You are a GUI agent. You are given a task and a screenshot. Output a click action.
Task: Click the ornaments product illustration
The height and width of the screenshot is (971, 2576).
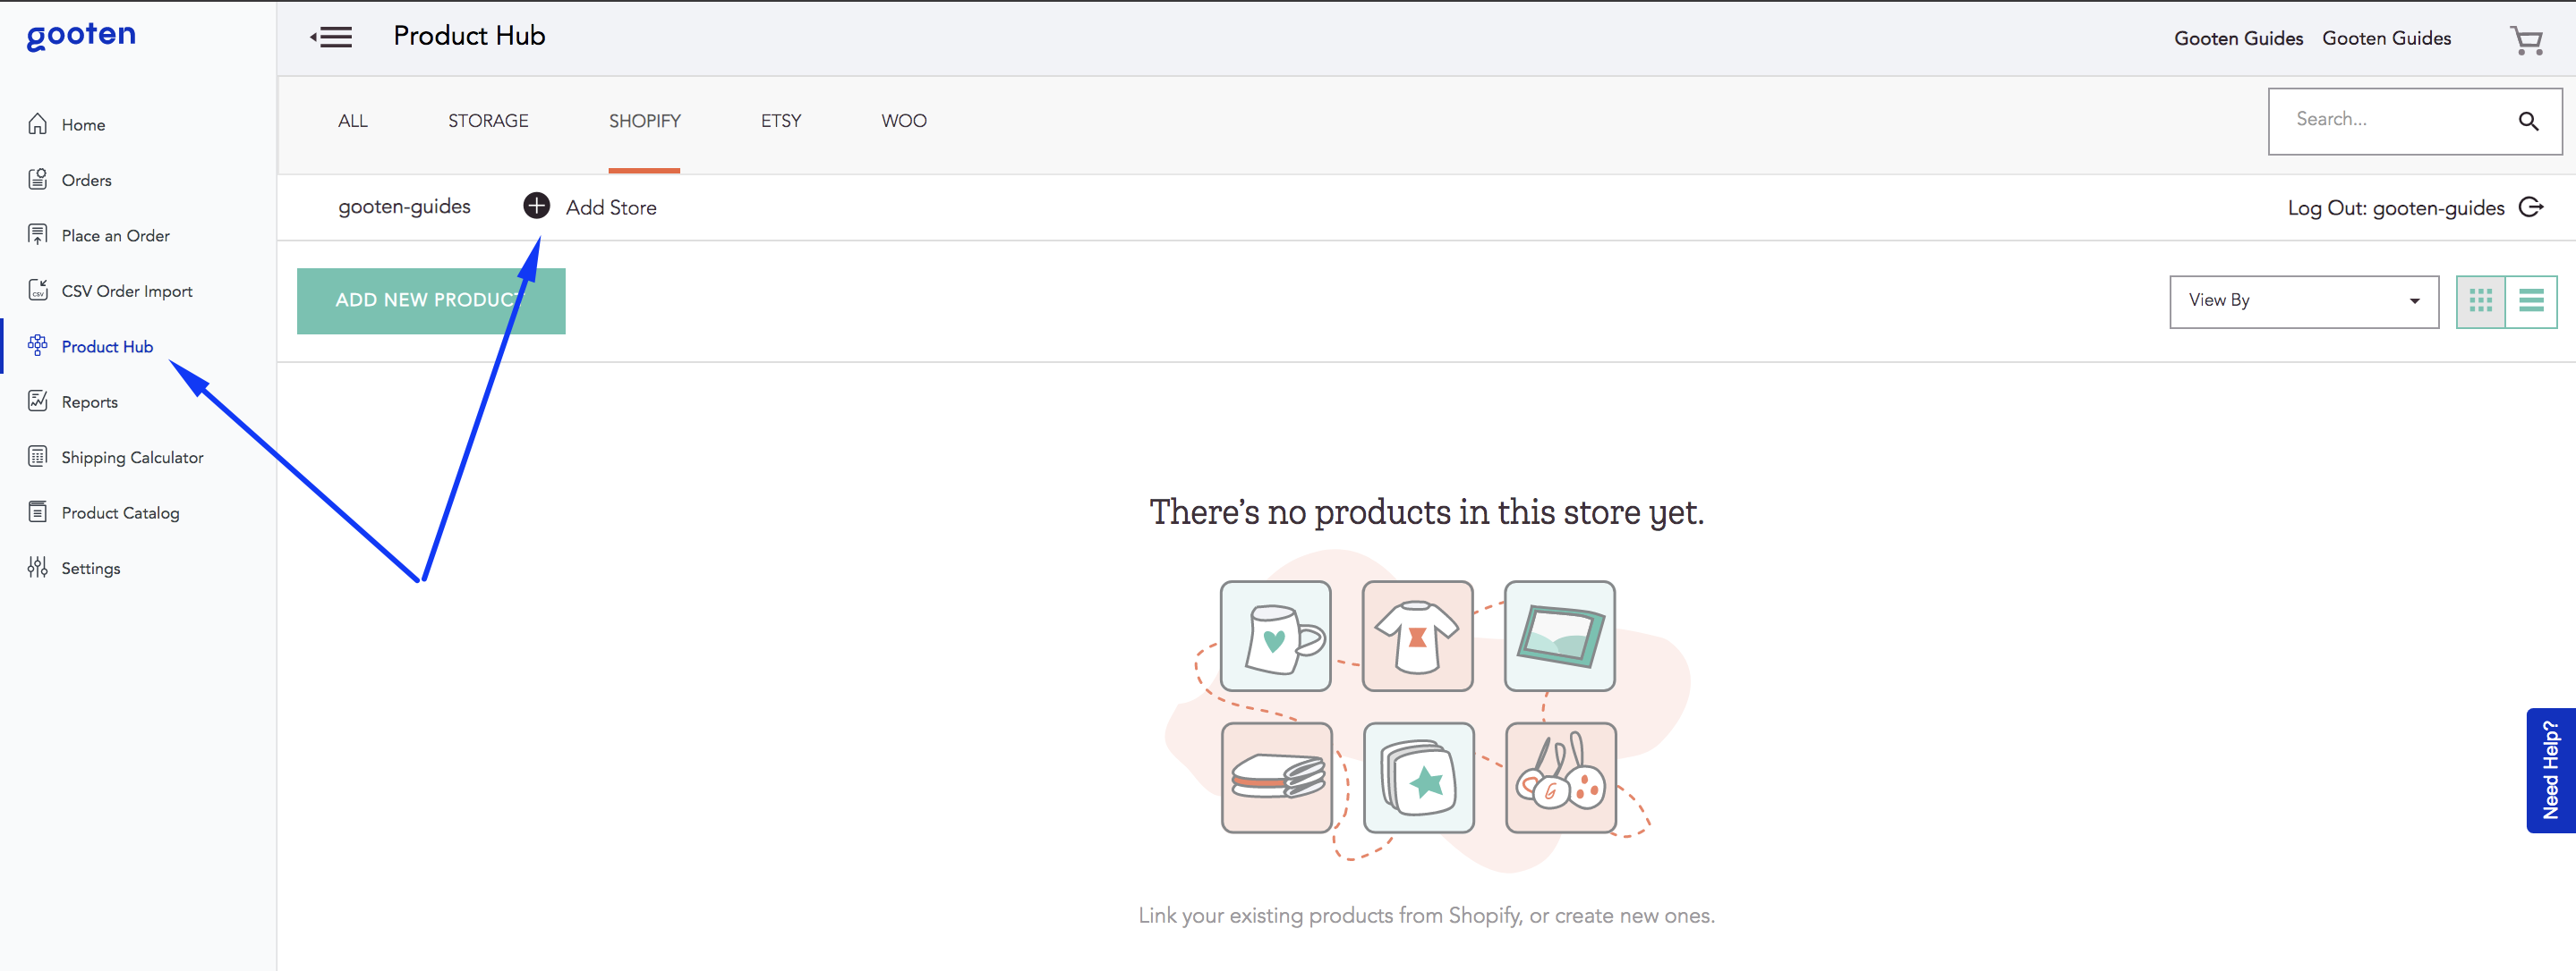tap(1561, 777)
